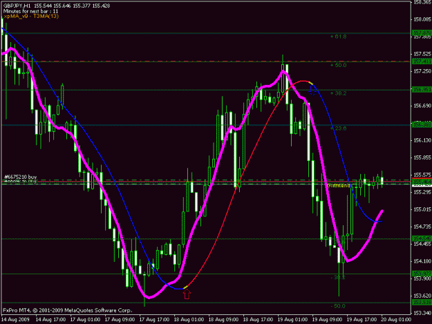Select the "- 50.0" Fibonacci level label

[338, 306]
